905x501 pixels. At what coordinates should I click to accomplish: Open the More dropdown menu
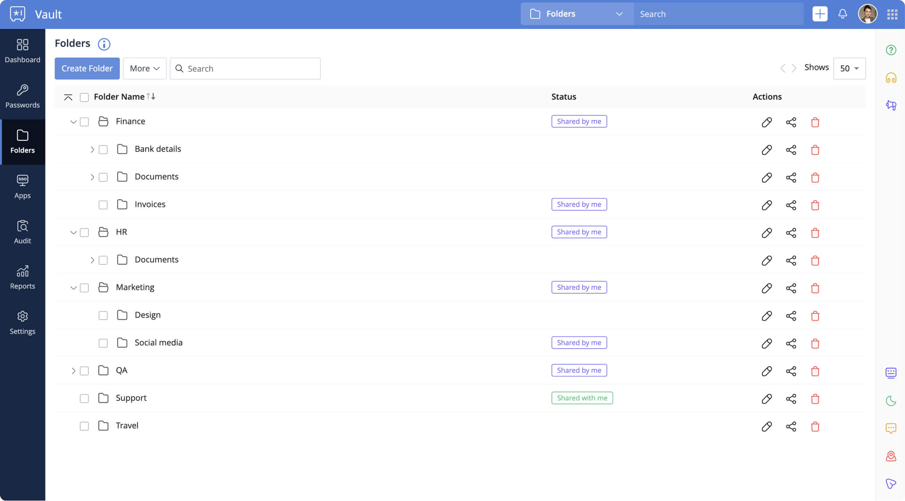(144, 68)
